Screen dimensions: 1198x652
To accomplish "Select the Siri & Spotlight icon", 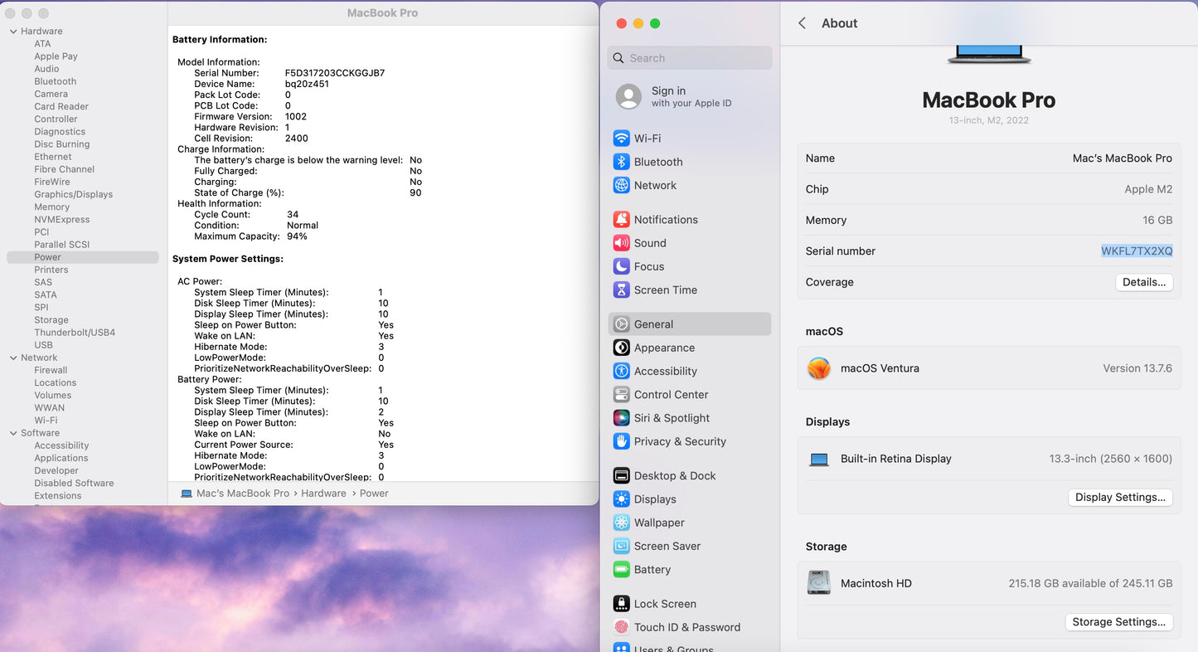I will [621, 418].
